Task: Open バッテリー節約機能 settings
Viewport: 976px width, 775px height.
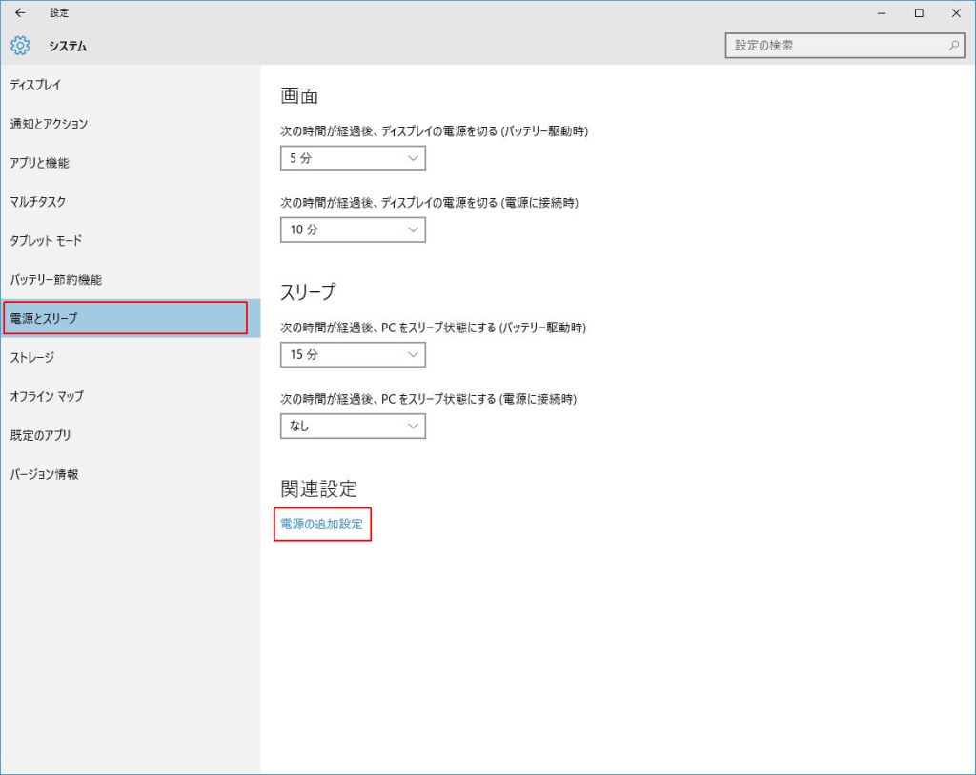Action: click(x=55, y=280)
